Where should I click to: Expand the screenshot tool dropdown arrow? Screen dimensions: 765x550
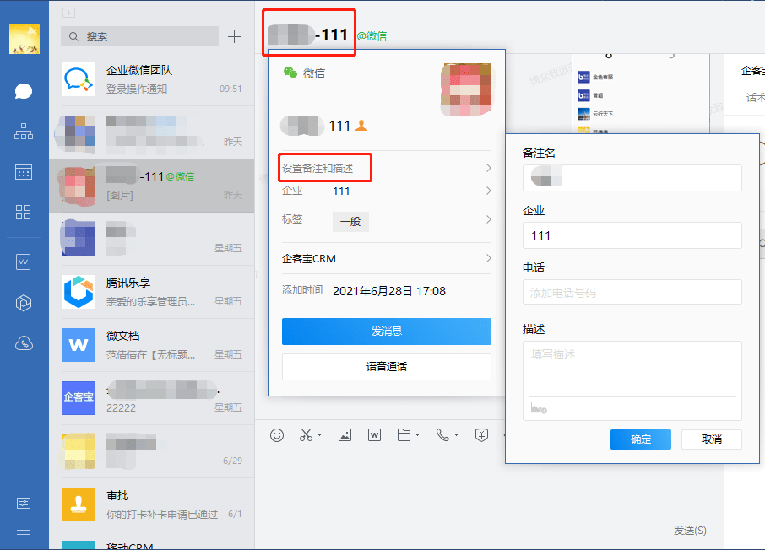tap(322, 437)
